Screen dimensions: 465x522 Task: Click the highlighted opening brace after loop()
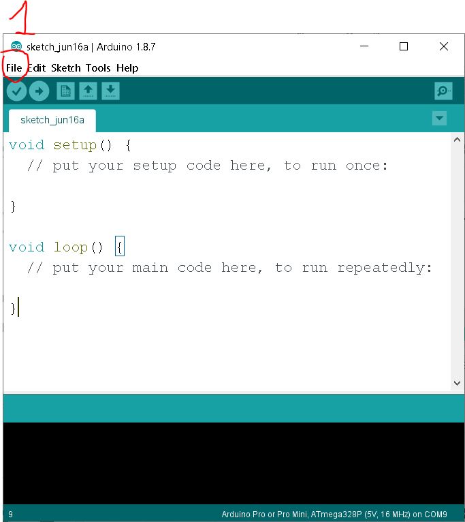click(x=120, y=247)
